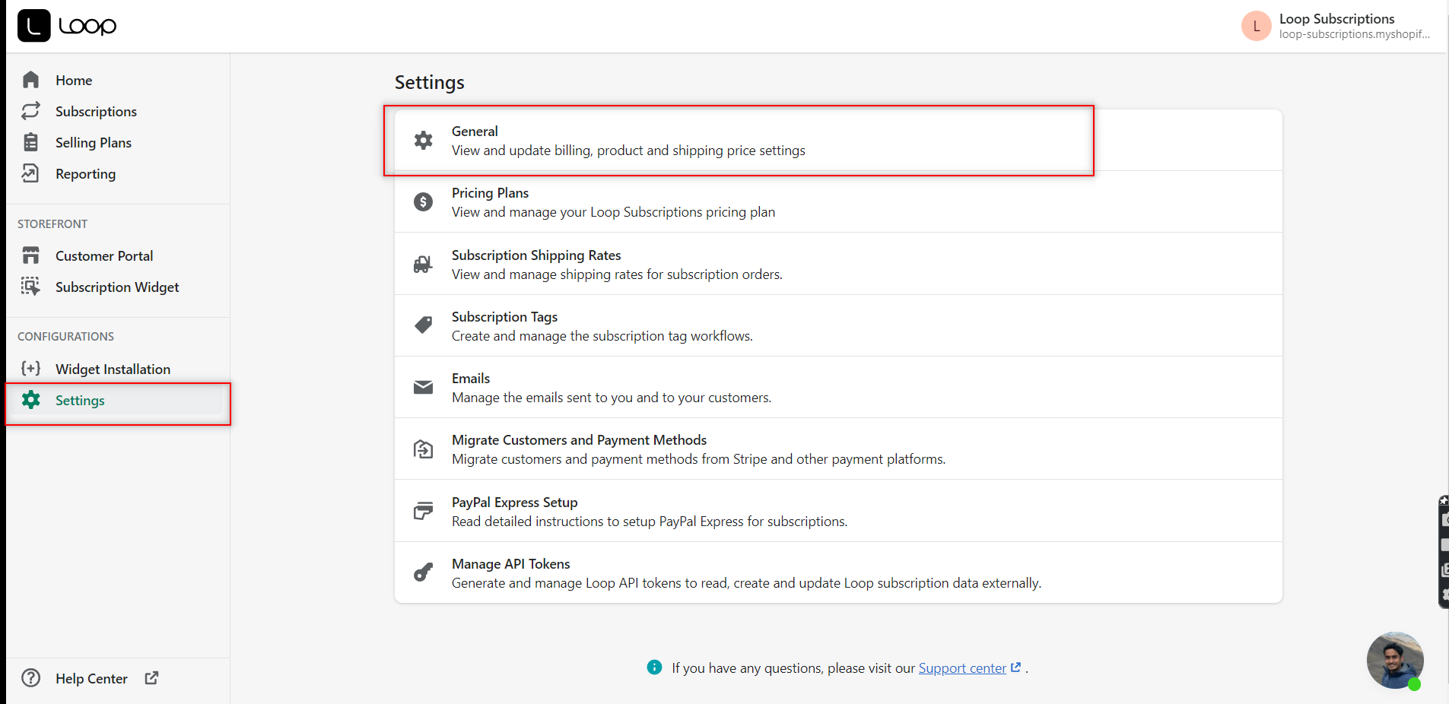Open the Help Center link
The image size is (1449, 704).
pyautogui.click(x=91, y=678)
